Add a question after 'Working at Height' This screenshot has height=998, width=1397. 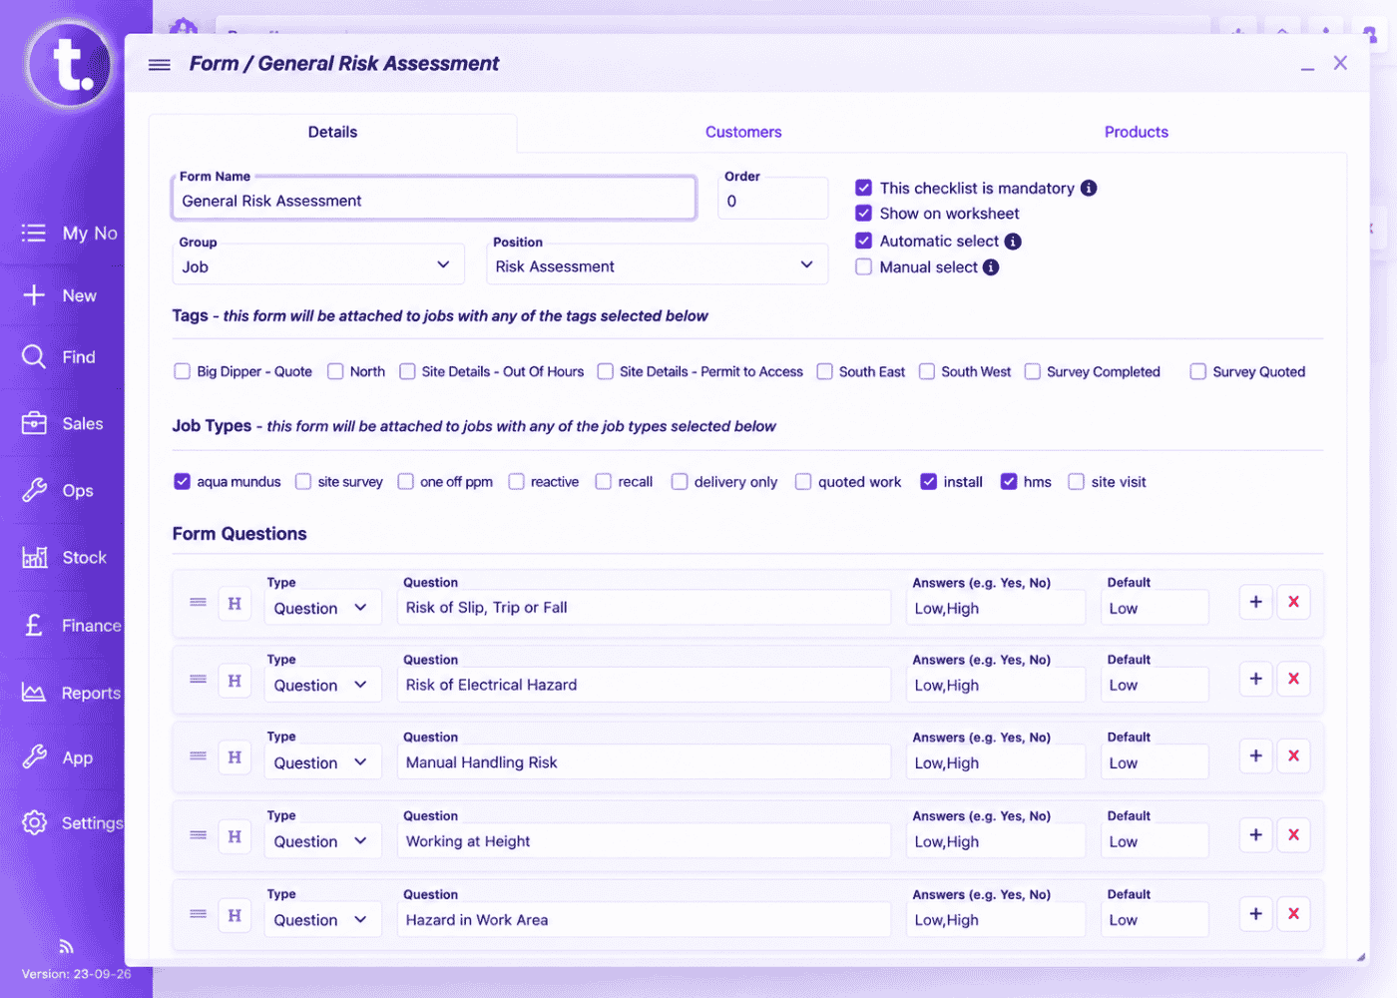[1256, 835]
